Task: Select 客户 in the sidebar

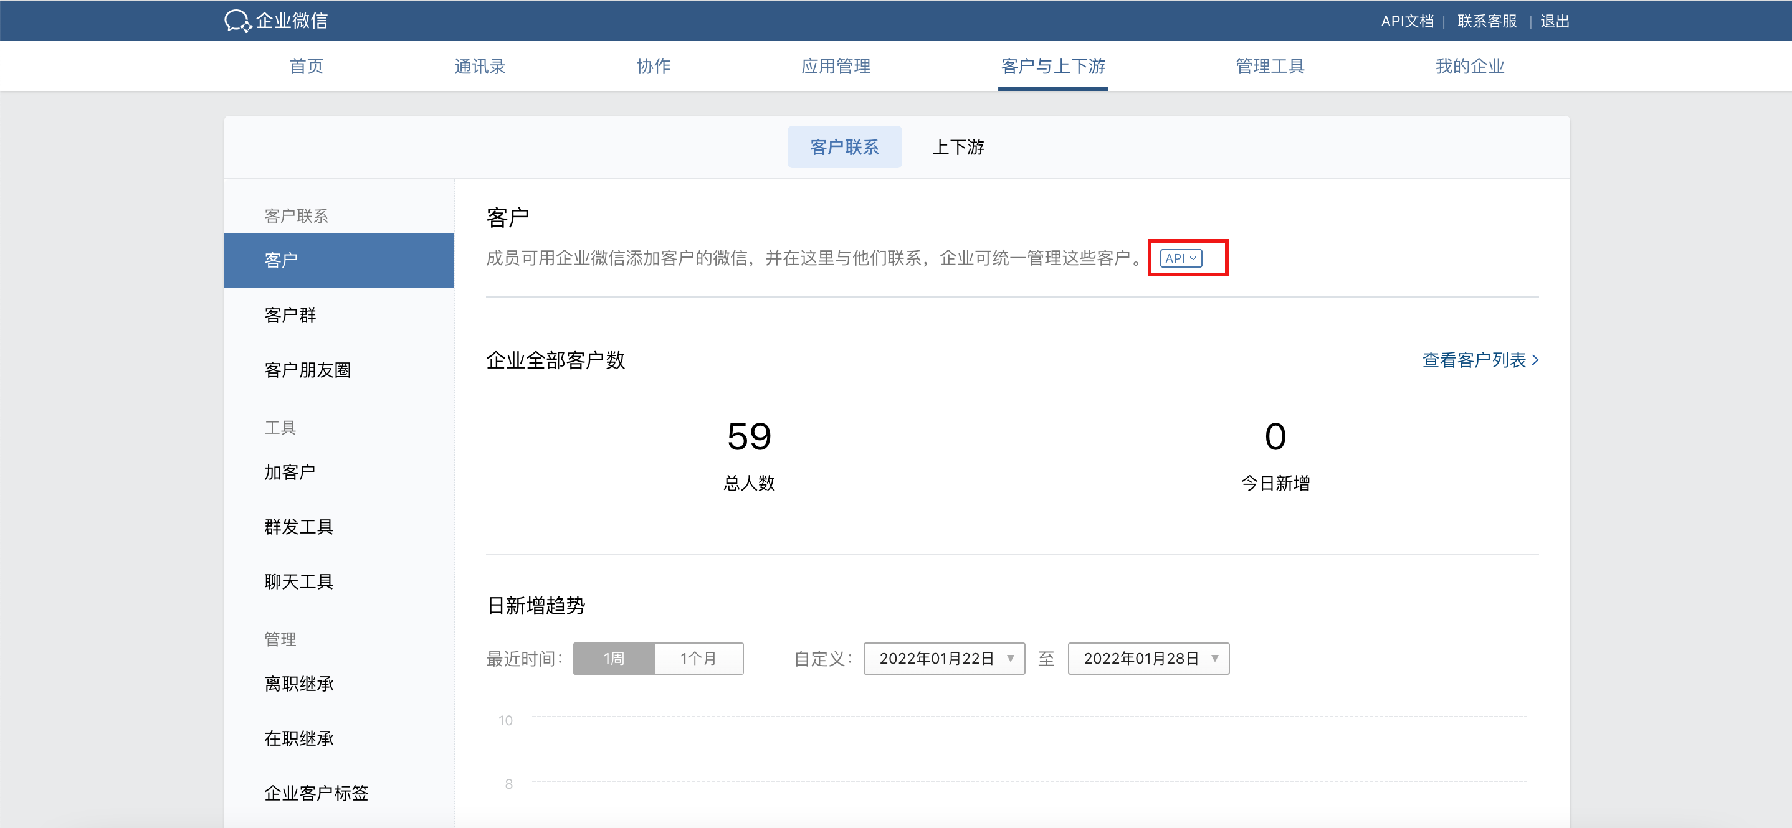Action: click(339, 260)
